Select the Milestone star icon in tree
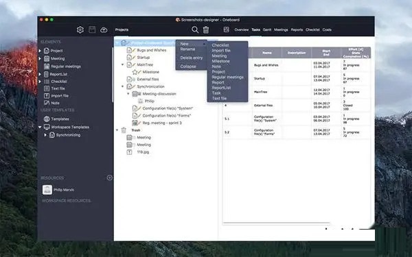 [135, 72]
